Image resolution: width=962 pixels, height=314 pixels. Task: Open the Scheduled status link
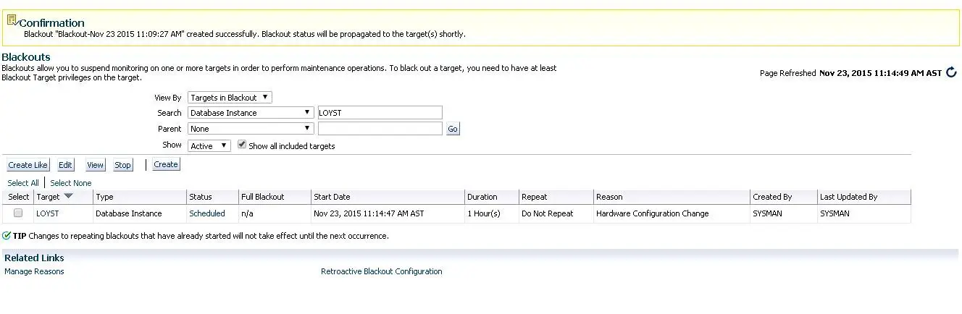click(x=207, y=213)
